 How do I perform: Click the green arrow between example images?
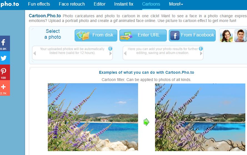[146, 122]
